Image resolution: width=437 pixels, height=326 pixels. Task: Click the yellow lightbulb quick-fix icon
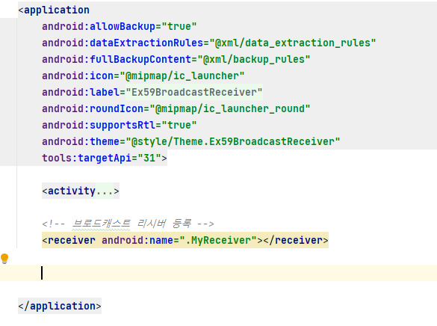(4, 259)
